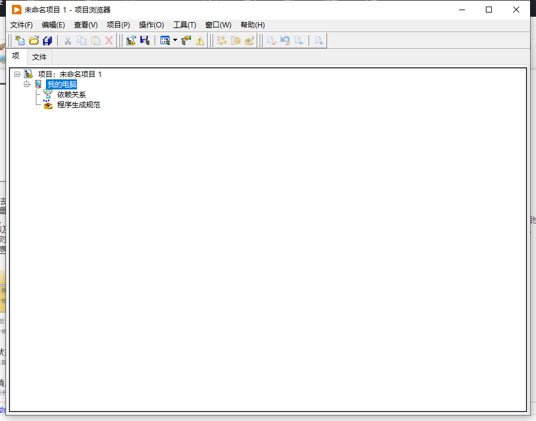
Task: Select the 项 tab
Action: click(16, 57)
